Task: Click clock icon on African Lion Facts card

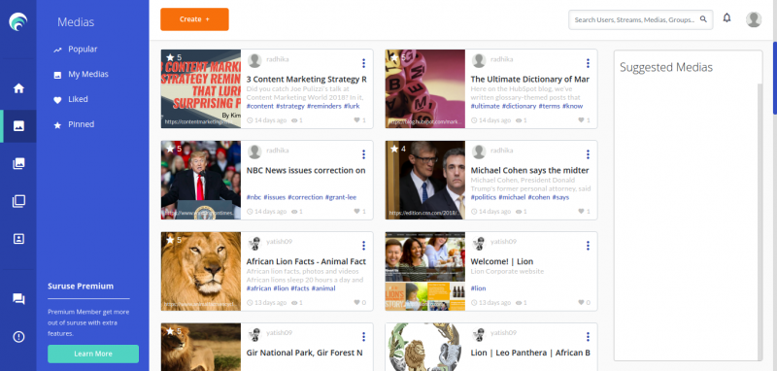Action: (250, 303)
